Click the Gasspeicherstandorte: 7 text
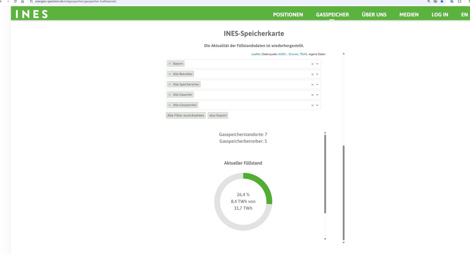Image resolution: width=470 pixels, height=255 pixels. 243,135
